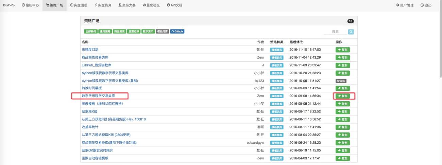
Task: Click timestamp 2016-04-03 17:17:41
Action: (x=305, y=158)
